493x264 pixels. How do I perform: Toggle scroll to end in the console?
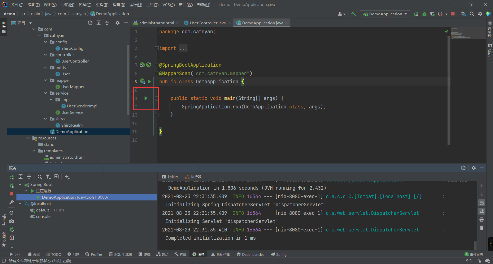482,211
